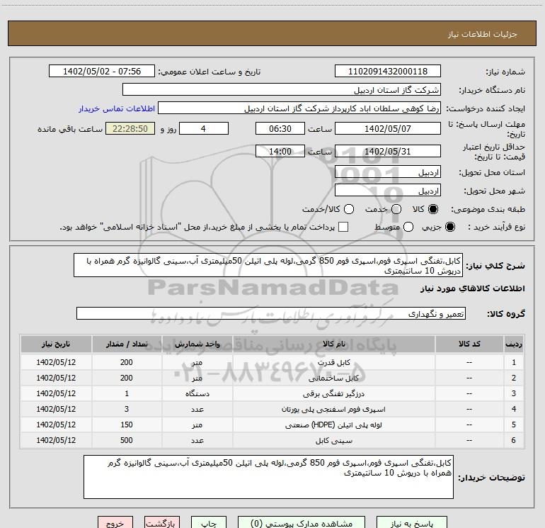Image resolution: width=545 pixels, height=528 pixels.
Task: Click the خروج exit button
Action: [115, 522]
